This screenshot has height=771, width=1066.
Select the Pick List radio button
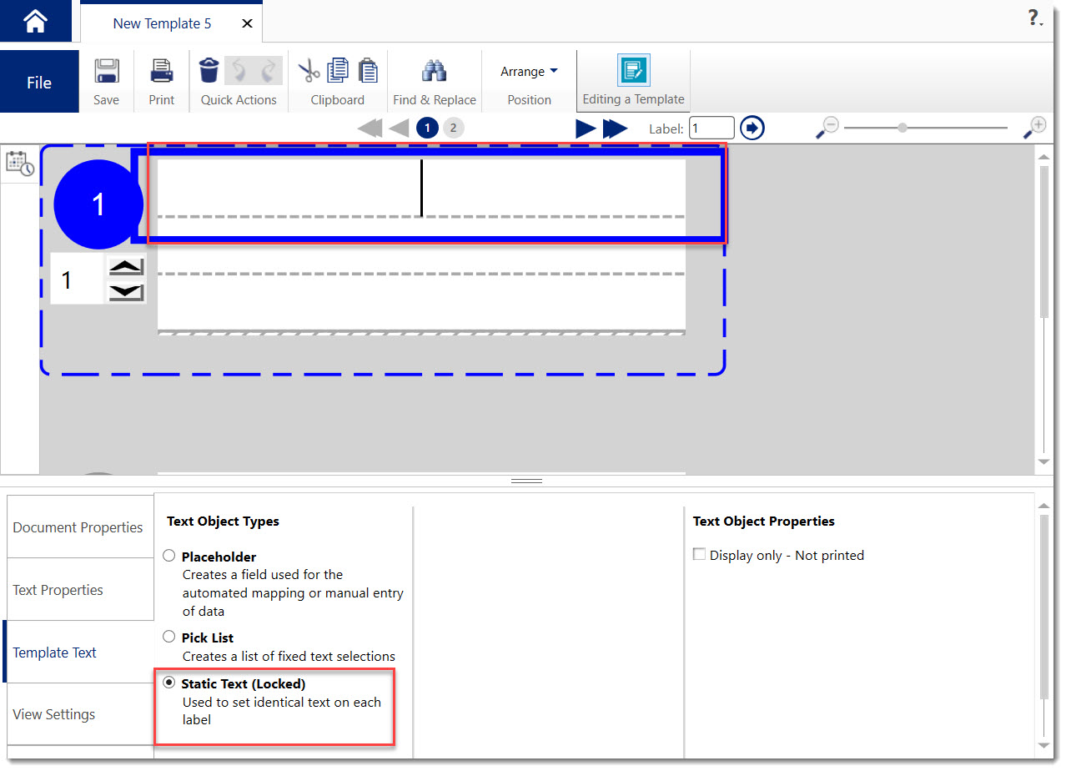tap(169, 637)
